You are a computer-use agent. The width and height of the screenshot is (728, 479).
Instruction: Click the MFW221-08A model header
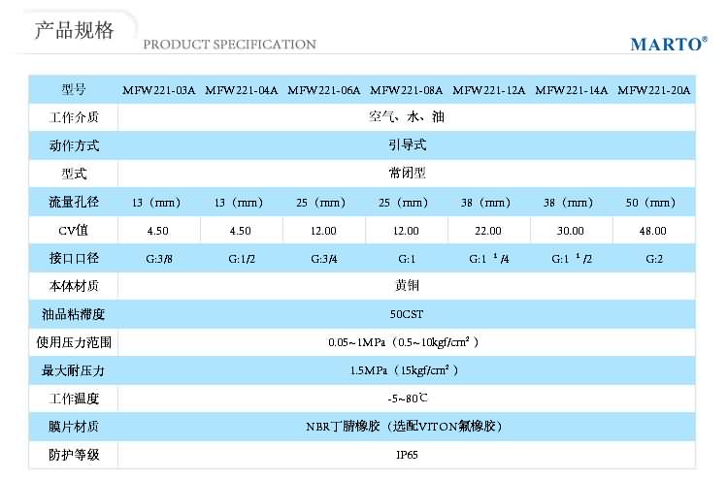click(x=406, y=90)
